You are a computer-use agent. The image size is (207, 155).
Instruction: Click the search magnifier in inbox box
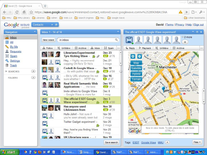[116, 40]
